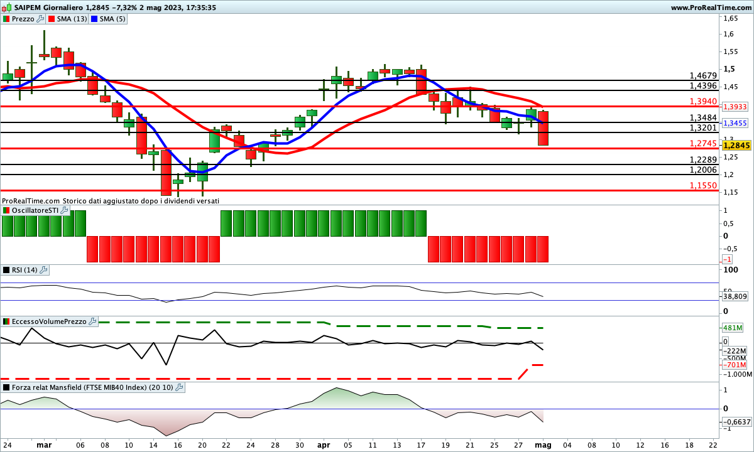The width and height of the screenshot is (754, 452).
Task: Click the -222M axis value
Action: pyautogui.click(x=735, y=350)
